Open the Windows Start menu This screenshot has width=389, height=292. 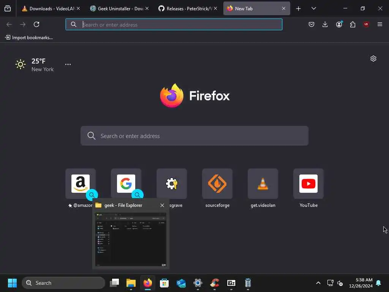click(x=13, y=283)
